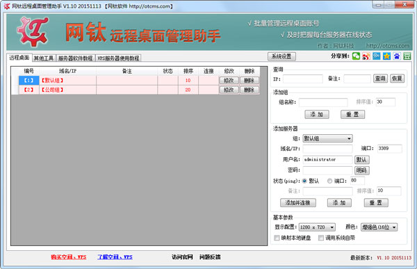Switch to the 远程桌面 tab
Image resolution: width=417 pixels, height=269 pixels.
(19, 58)
